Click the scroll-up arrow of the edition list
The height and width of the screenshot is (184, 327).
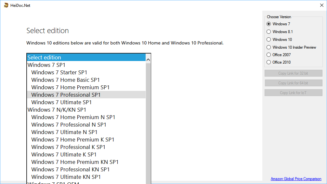148,60
